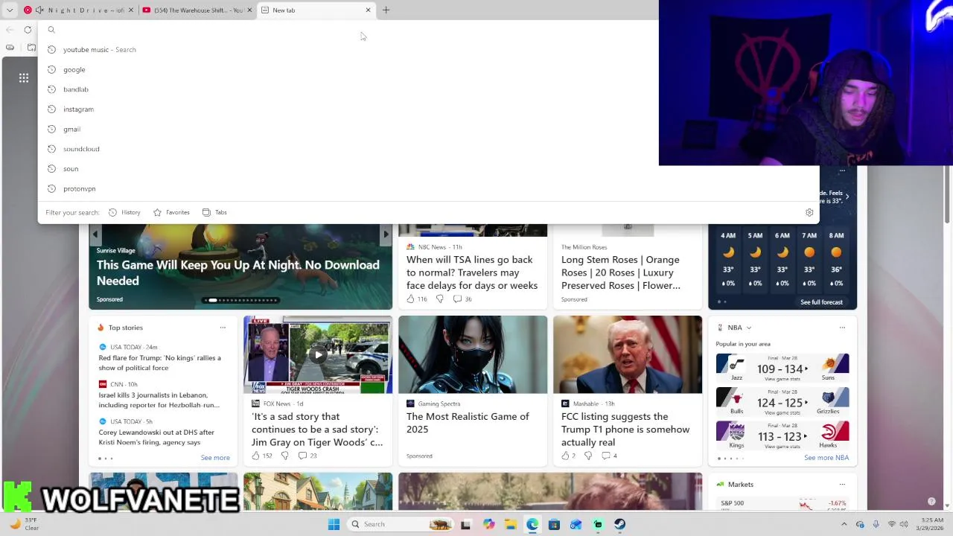The width and height of the screenshot is (953, 536).
Task: Go to previous carousel slide arrow
Action: coord(95,234)
